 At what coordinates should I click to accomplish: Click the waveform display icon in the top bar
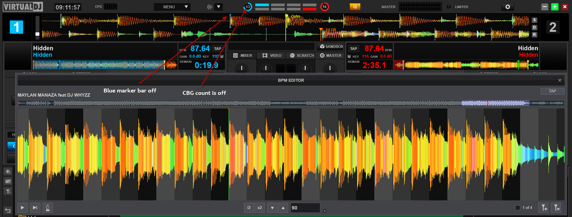210,7
